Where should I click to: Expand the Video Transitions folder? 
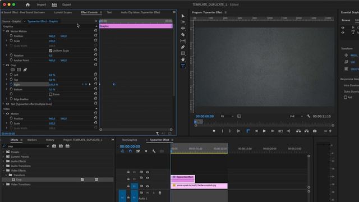(3, 185)
